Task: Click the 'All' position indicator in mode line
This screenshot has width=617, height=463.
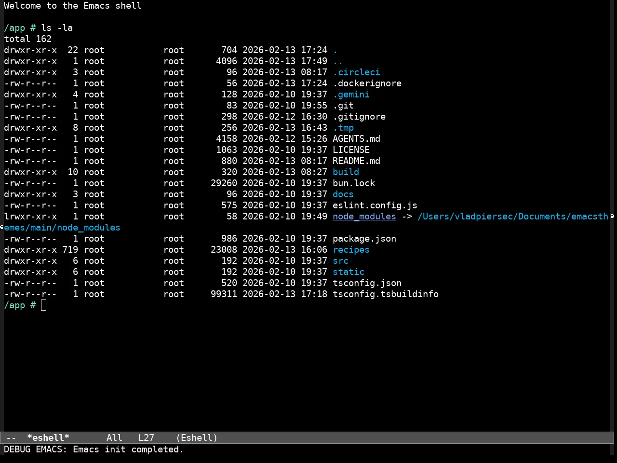Action: pyautogui.click(x=114, y=438)
